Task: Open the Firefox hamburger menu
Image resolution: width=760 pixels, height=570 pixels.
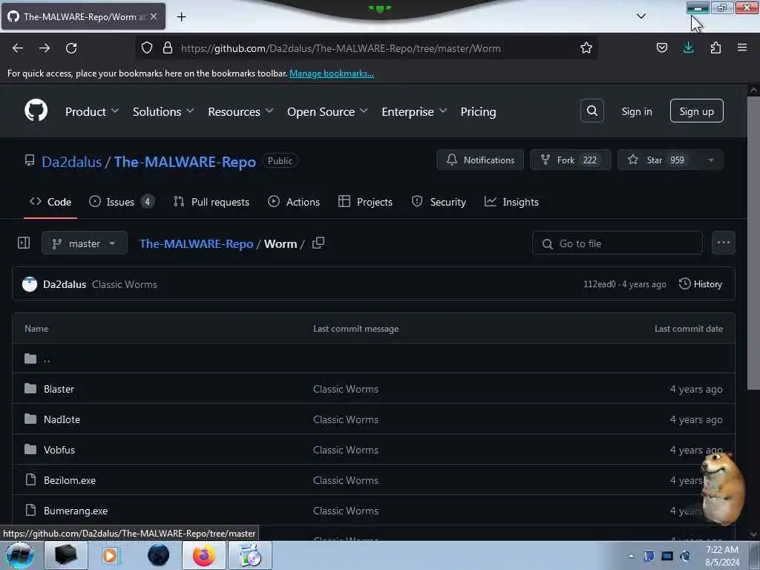Action: coord(742,47)
